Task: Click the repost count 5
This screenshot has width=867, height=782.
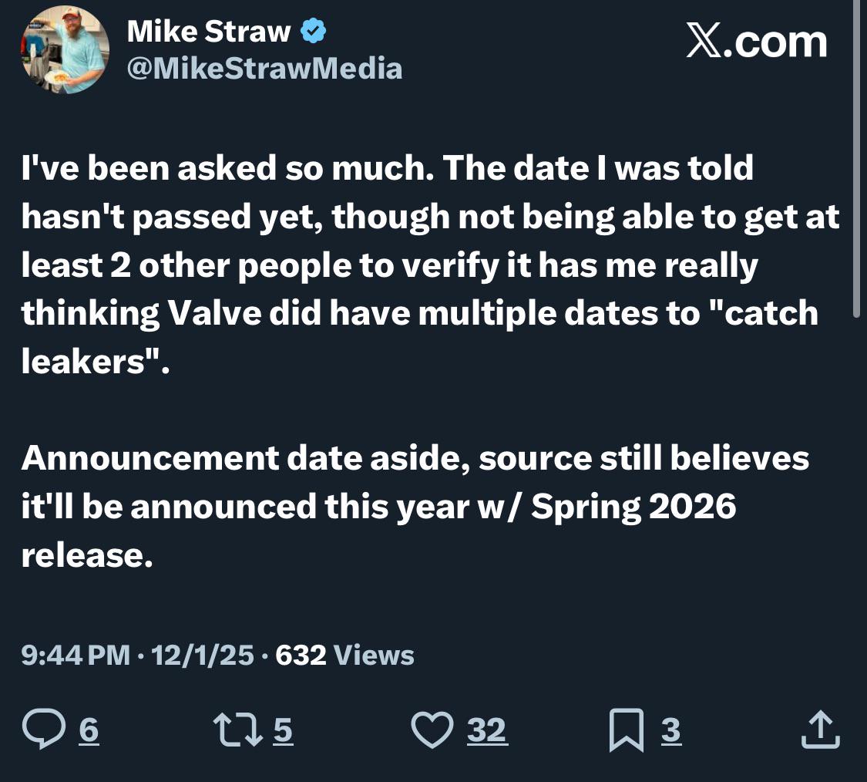Action: coord(284,730)
